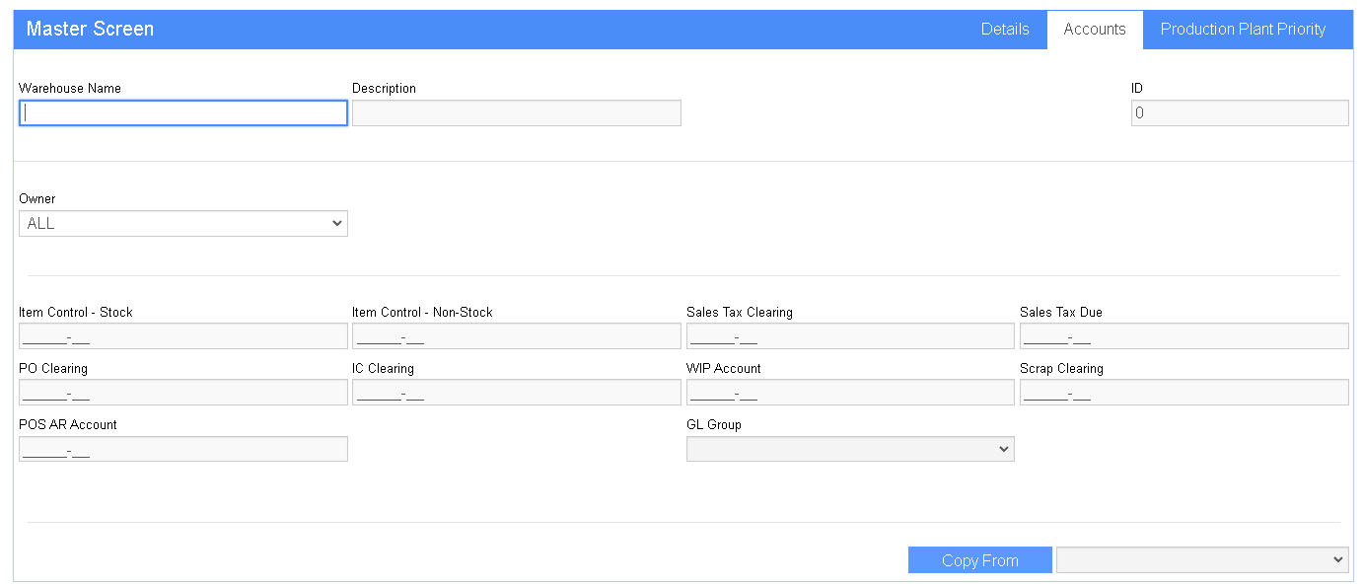Open the Accounts tab
1363x586 pixels.
1095,30
